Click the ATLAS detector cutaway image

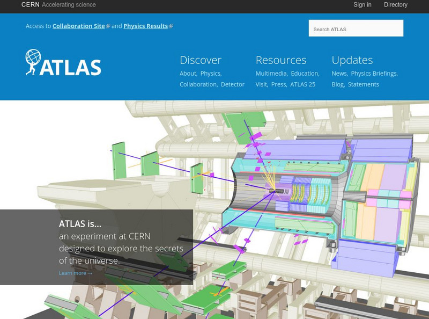coord(322,199)
